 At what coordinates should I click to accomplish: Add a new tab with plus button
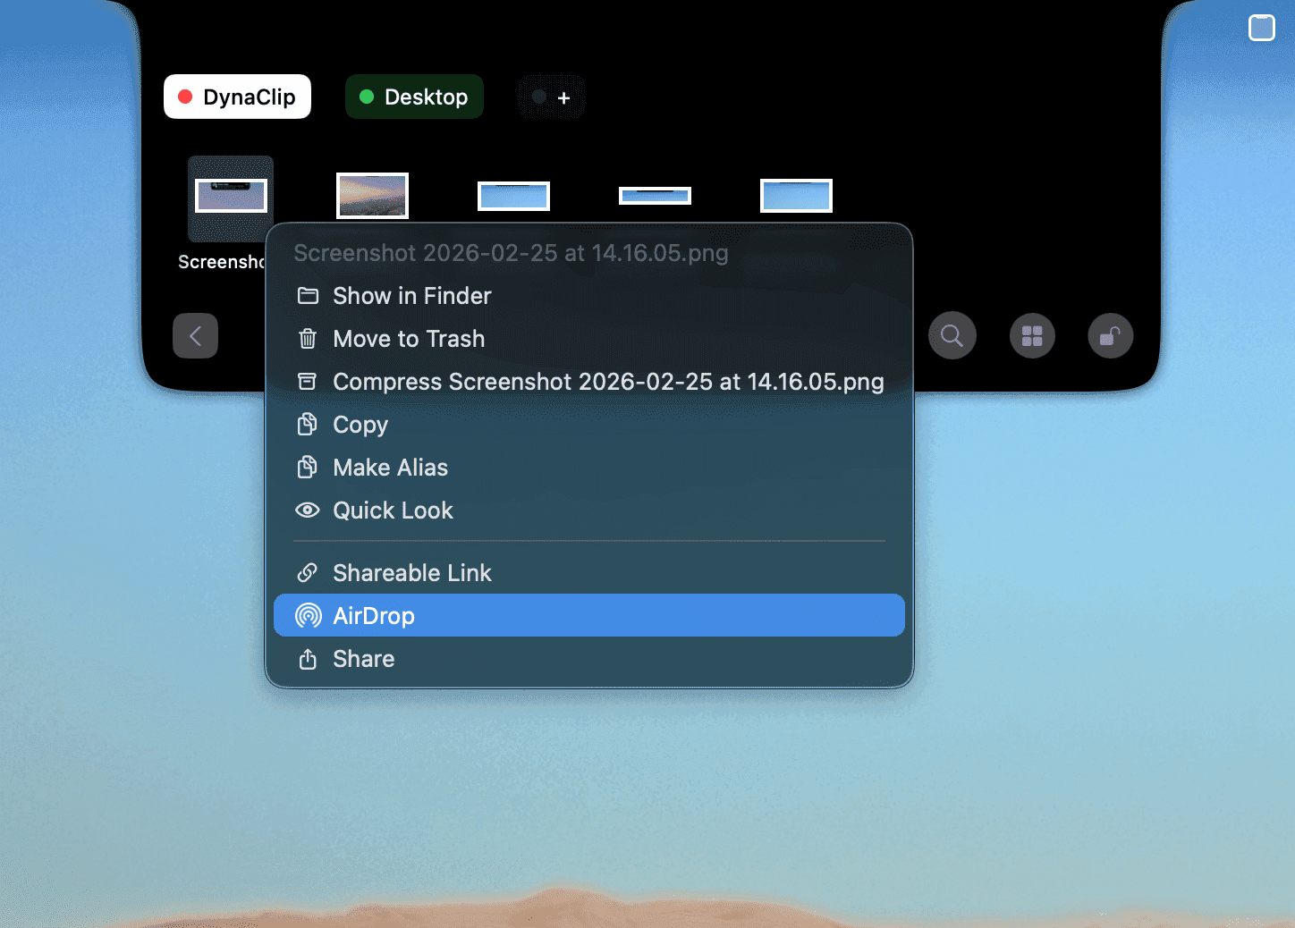tap(553, 97)
